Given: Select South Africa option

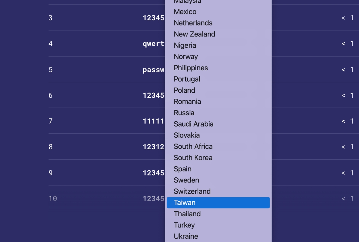Looking at the screenshot, I should coord(193,146).
